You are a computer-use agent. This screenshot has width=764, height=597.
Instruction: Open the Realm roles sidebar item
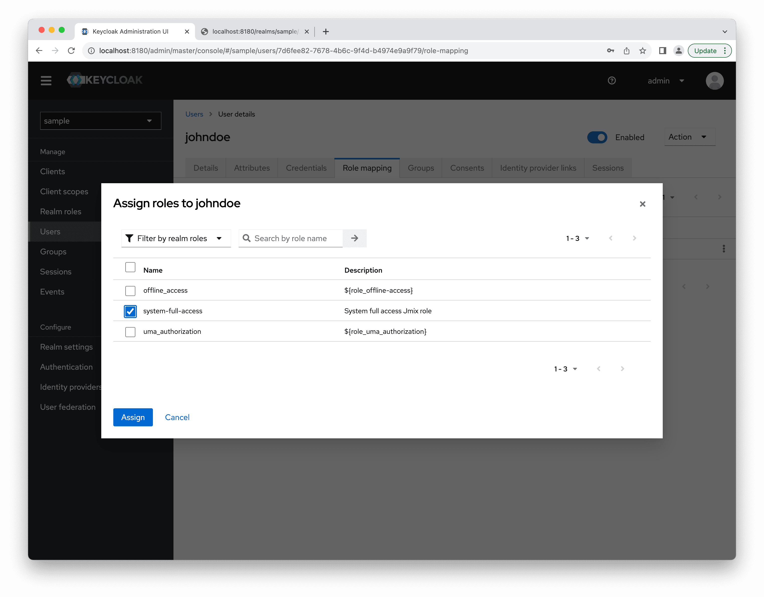point(60,212)
